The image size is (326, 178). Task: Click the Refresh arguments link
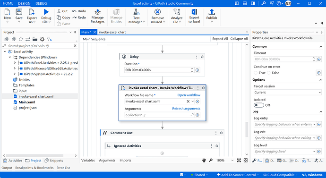point(186,109)
